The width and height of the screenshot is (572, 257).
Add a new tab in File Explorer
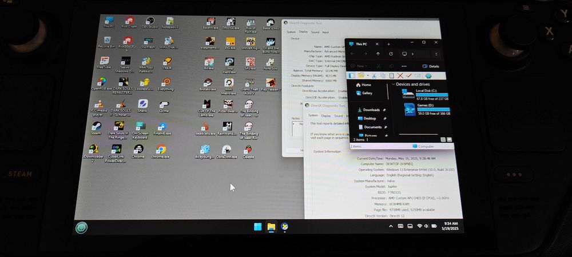point(388,44)
